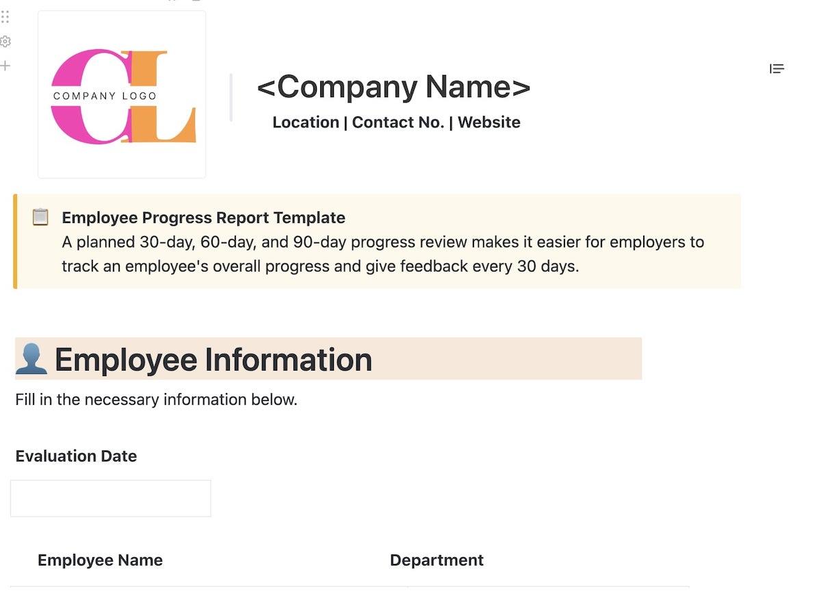The width and height of the screenshot is (821, 599).
Task: Click the Location | Contact No. | Website line
Action: (x=396, y=122)
